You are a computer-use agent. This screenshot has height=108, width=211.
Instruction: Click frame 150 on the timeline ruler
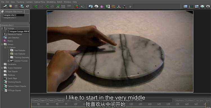click(168, 104)
